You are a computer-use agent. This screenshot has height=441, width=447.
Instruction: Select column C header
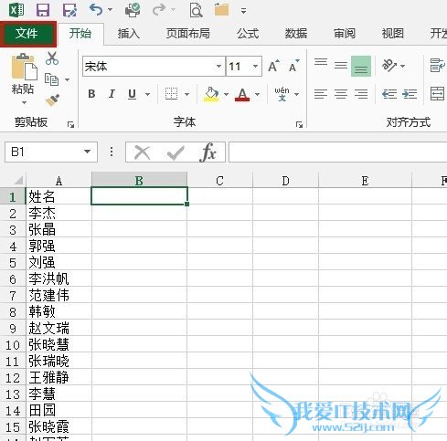(x=219, y=181)
